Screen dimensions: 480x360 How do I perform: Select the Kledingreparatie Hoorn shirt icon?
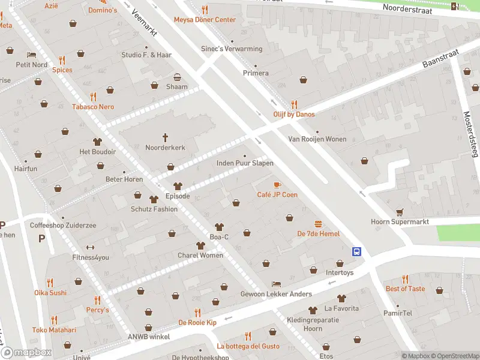[x=313, y=311]
